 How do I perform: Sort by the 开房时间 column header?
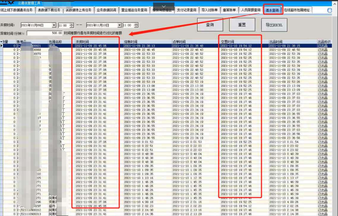(x=99, y=42)
